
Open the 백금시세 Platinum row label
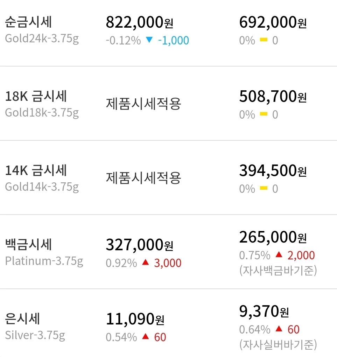point(44,252)
